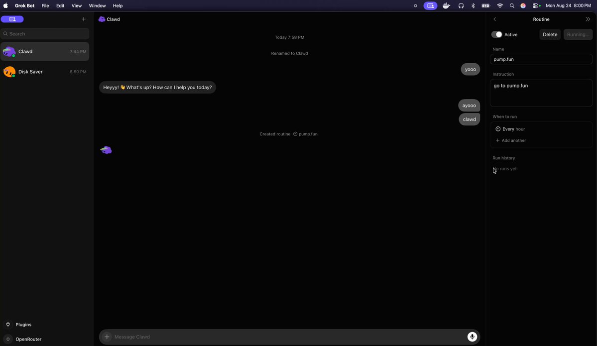Open the Clawd avatar in the sidebar
Viewport: 597px width, 346px height.
pos(9,51)
